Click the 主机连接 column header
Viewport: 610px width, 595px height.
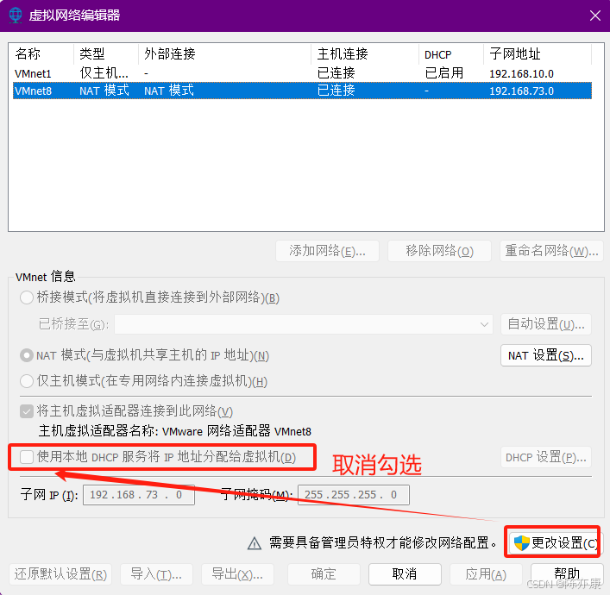[365, 54]
